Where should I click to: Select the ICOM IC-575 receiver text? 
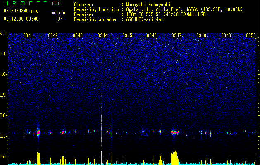coord(166,14)
